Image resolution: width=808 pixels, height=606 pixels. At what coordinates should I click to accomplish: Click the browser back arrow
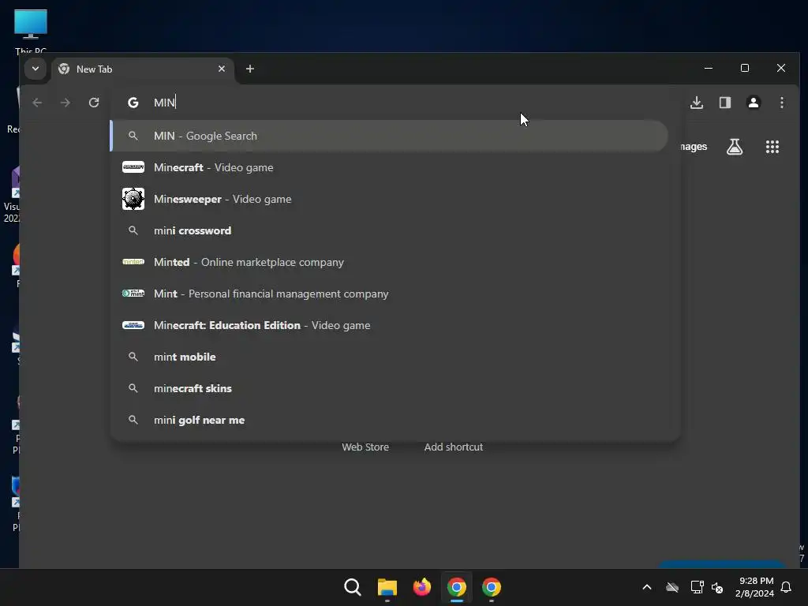(37, 103)
